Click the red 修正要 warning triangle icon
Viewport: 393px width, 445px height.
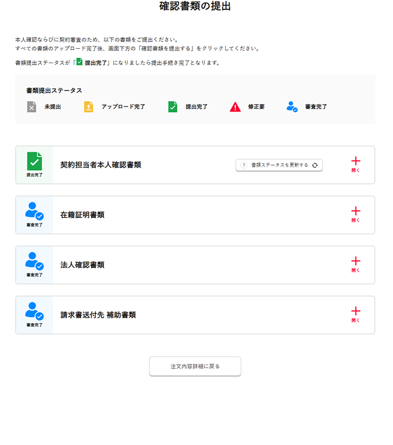coord(235,107)
